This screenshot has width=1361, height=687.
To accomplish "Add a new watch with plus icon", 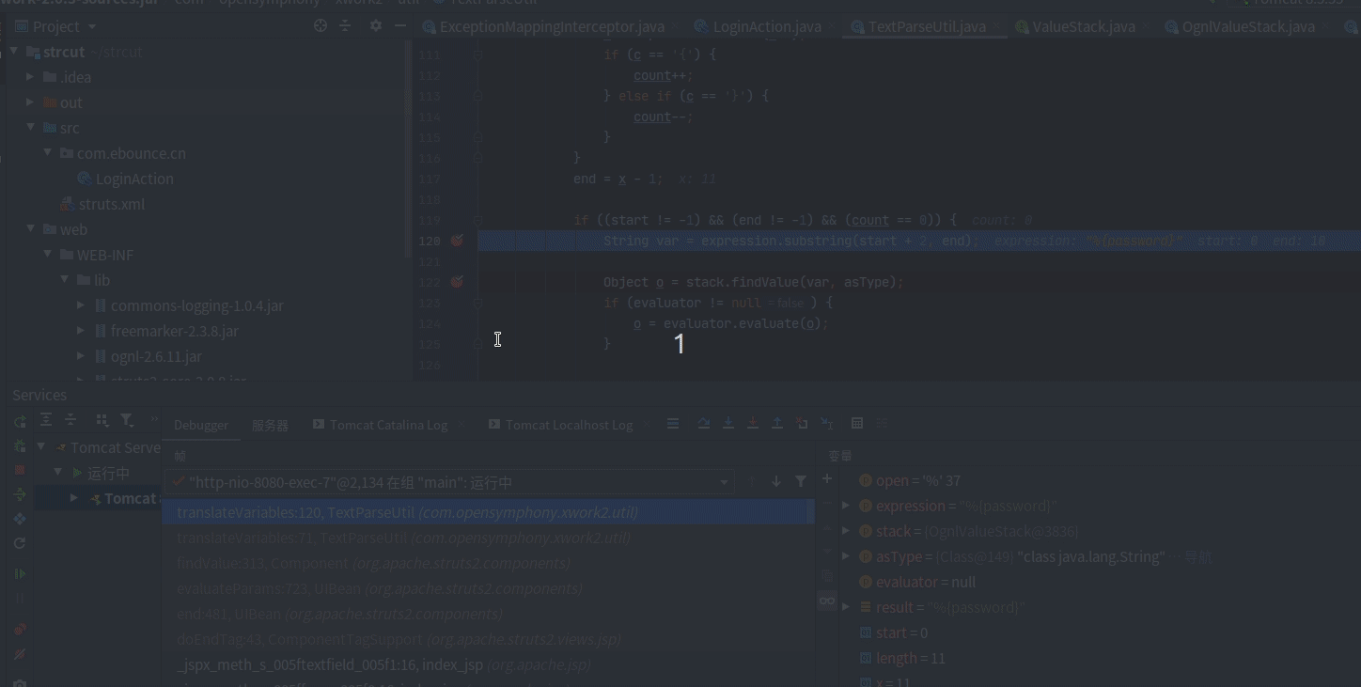I will [827, 479].
